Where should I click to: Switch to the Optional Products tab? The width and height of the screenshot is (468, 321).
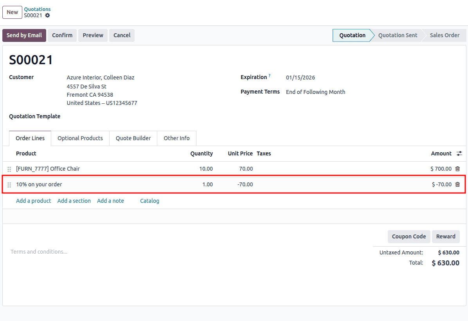[80, 138]
